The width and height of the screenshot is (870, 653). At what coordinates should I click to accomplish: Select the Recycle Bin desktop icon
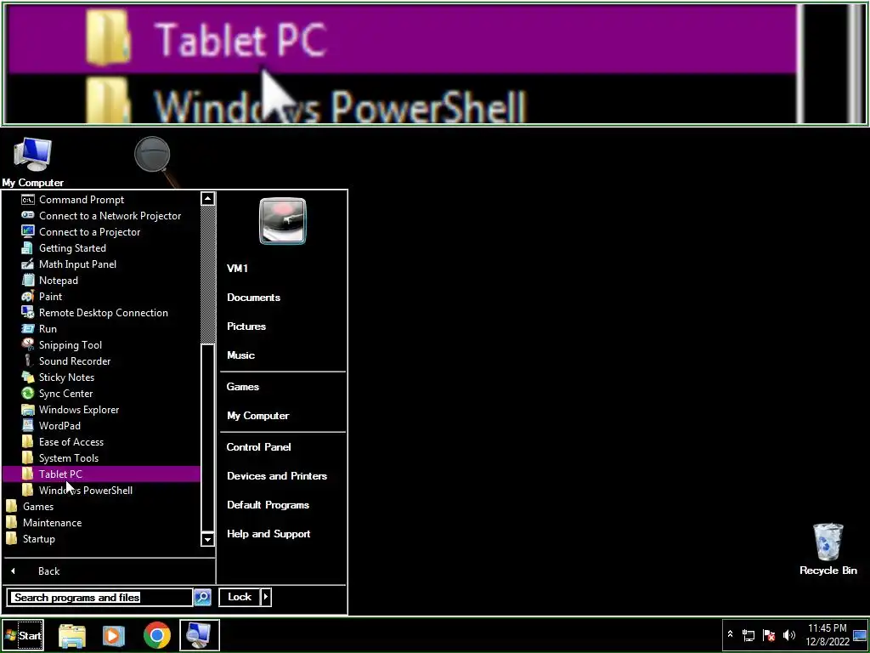click(828, 548)
